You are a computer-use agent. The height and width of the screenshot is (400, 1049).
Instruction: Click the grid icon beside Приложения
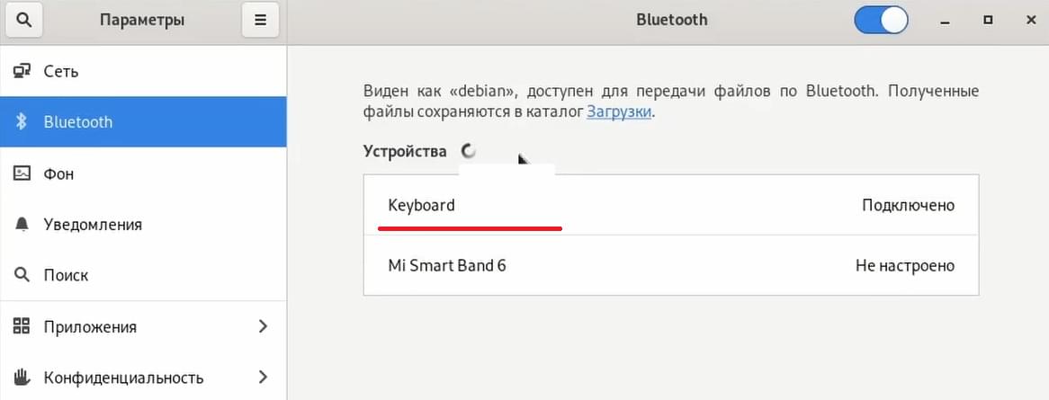[x=22, y=326]
